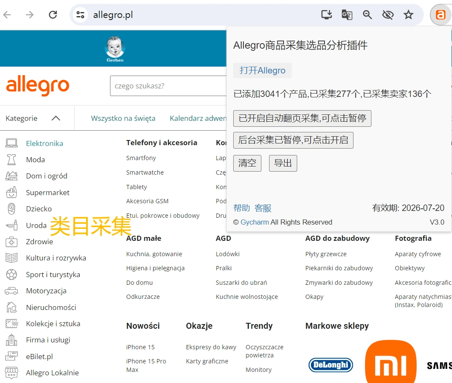Open the Tablety link
Viewport: 452px width, 383px height.
(x=136, y=187)
